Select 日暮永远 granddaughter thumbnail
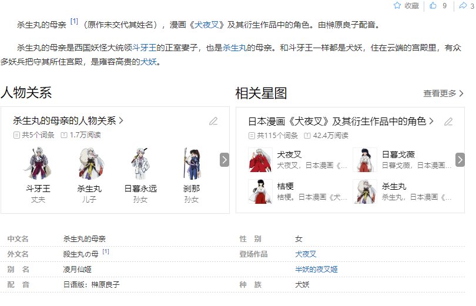Viewport: 476px width, 306px height. point(140,163)
